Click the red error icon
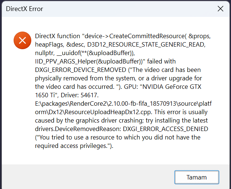Viewport: 231px width, 189px height. (22, 40)
